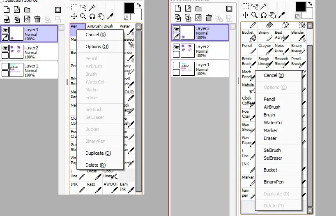Click layer mask icon in right layer panel
Screen dimensions: 336x216
229,9
